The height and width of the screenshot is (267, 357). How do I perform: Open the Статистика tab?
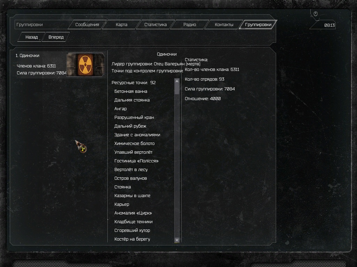click(x=155, y=25)
